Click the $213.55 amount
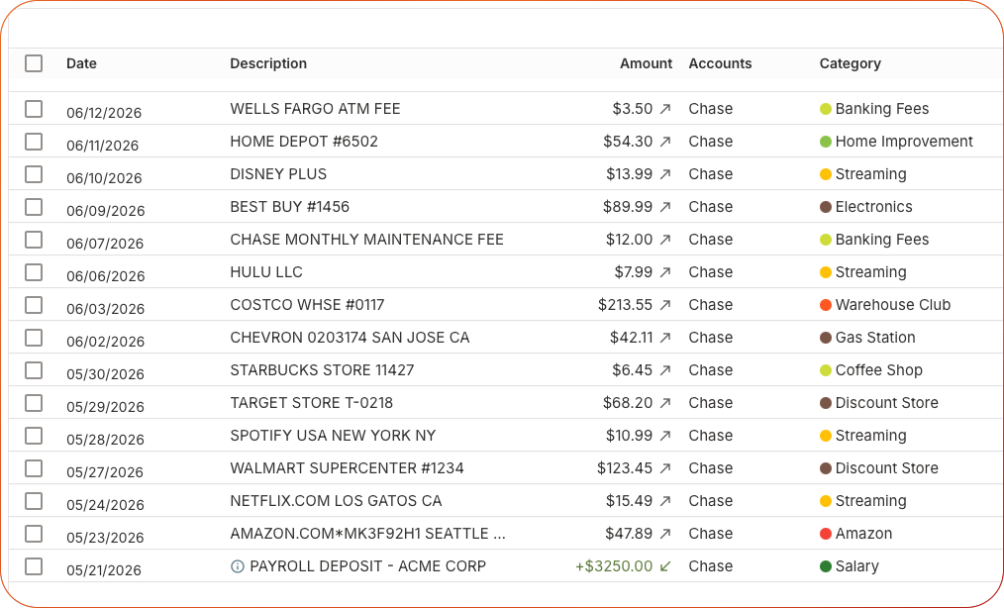The width and height of the screenshot is (1004, 608). click(626, 305)
